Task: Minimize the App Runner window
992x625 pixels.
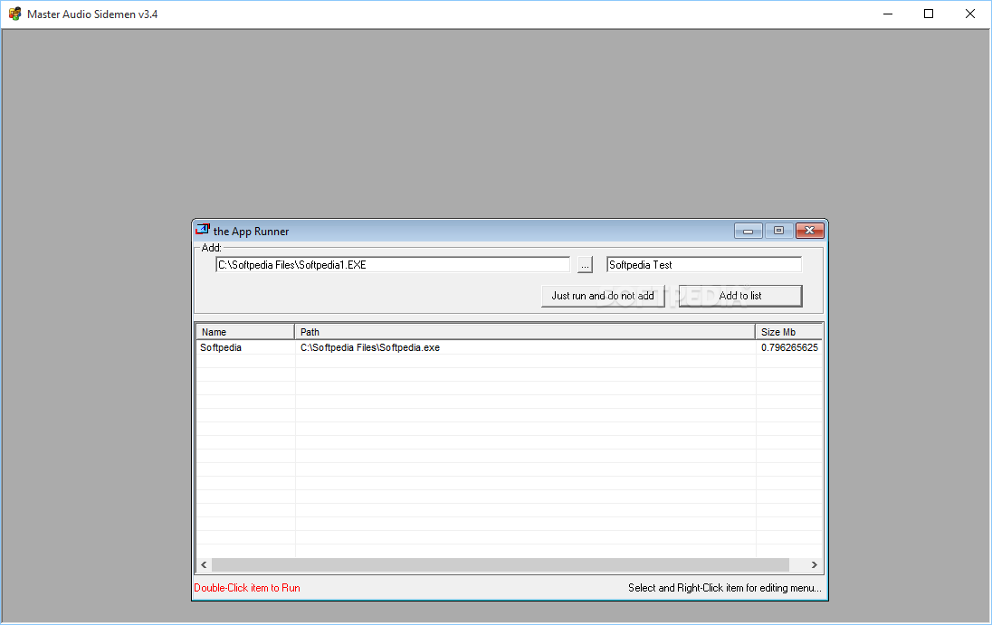Action: 748,231
